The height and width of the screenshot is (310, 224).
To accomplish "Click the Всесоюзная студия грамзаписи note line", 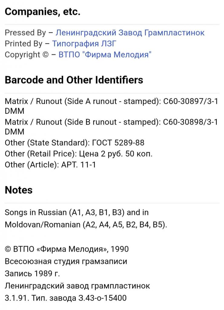I will coord(66,261).
